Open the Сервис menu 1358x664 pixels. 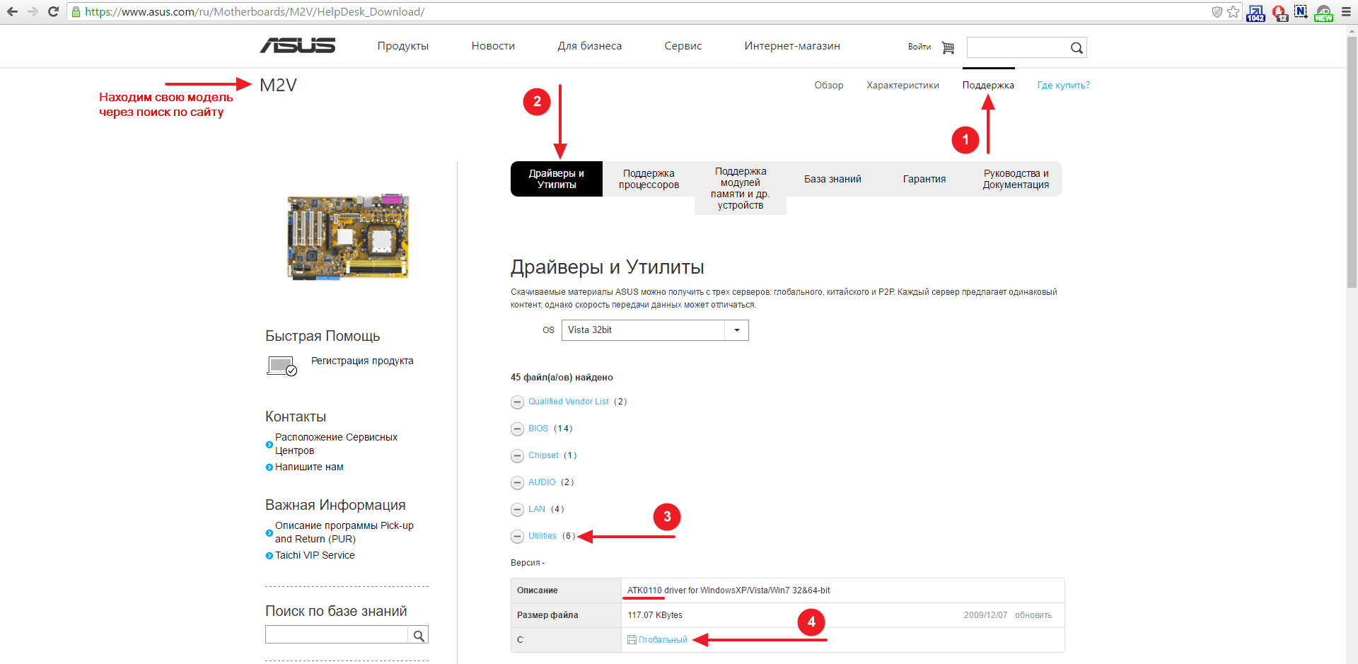click(x=683, y=46)
